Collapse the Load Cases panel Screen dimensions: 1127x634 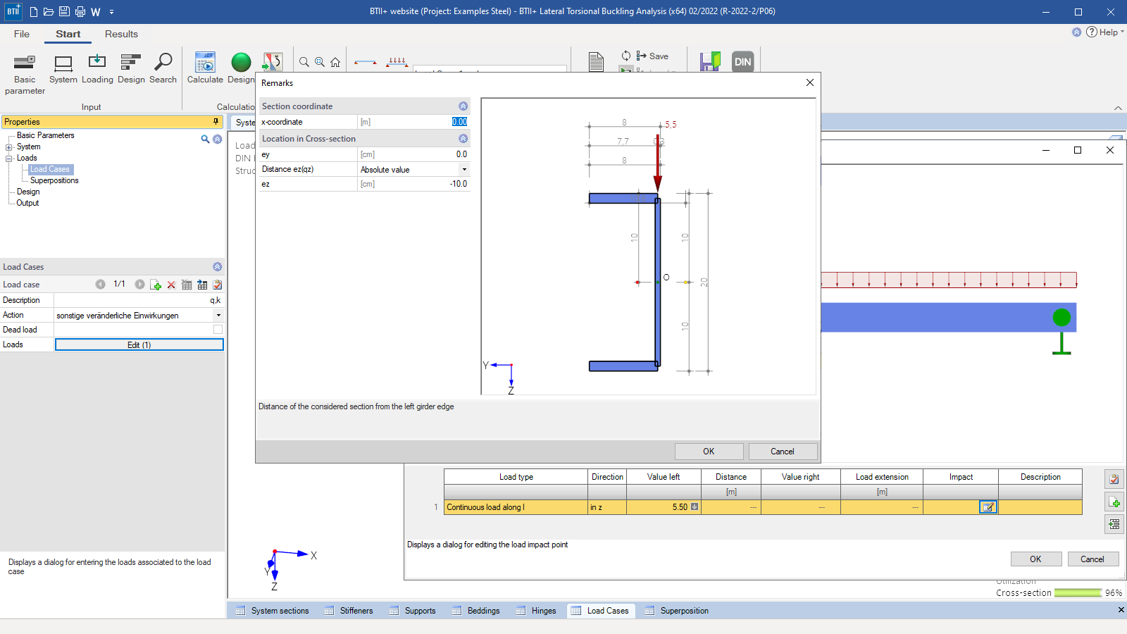217,267
